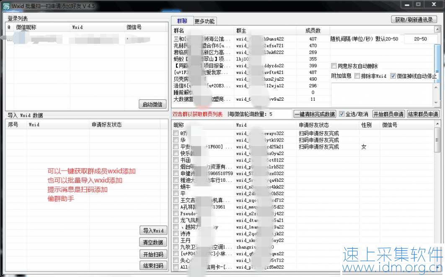The width and height of the screenshot is (445, 277).
Task: Click member row 九牧卫浴
Action: pyautogui.click(x=303, y=247)
